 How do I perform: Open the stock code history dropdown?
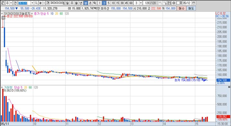[x=32, y=3]
